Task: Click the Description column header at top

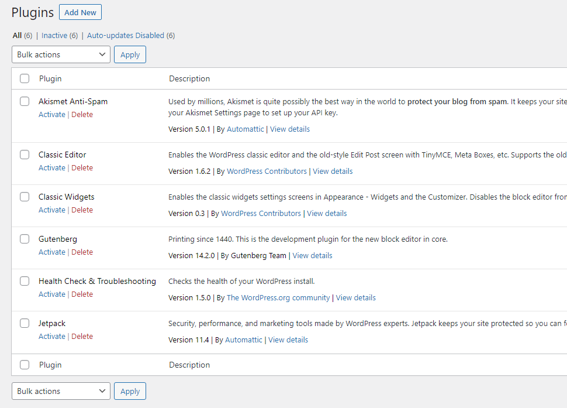Action: 189,78
